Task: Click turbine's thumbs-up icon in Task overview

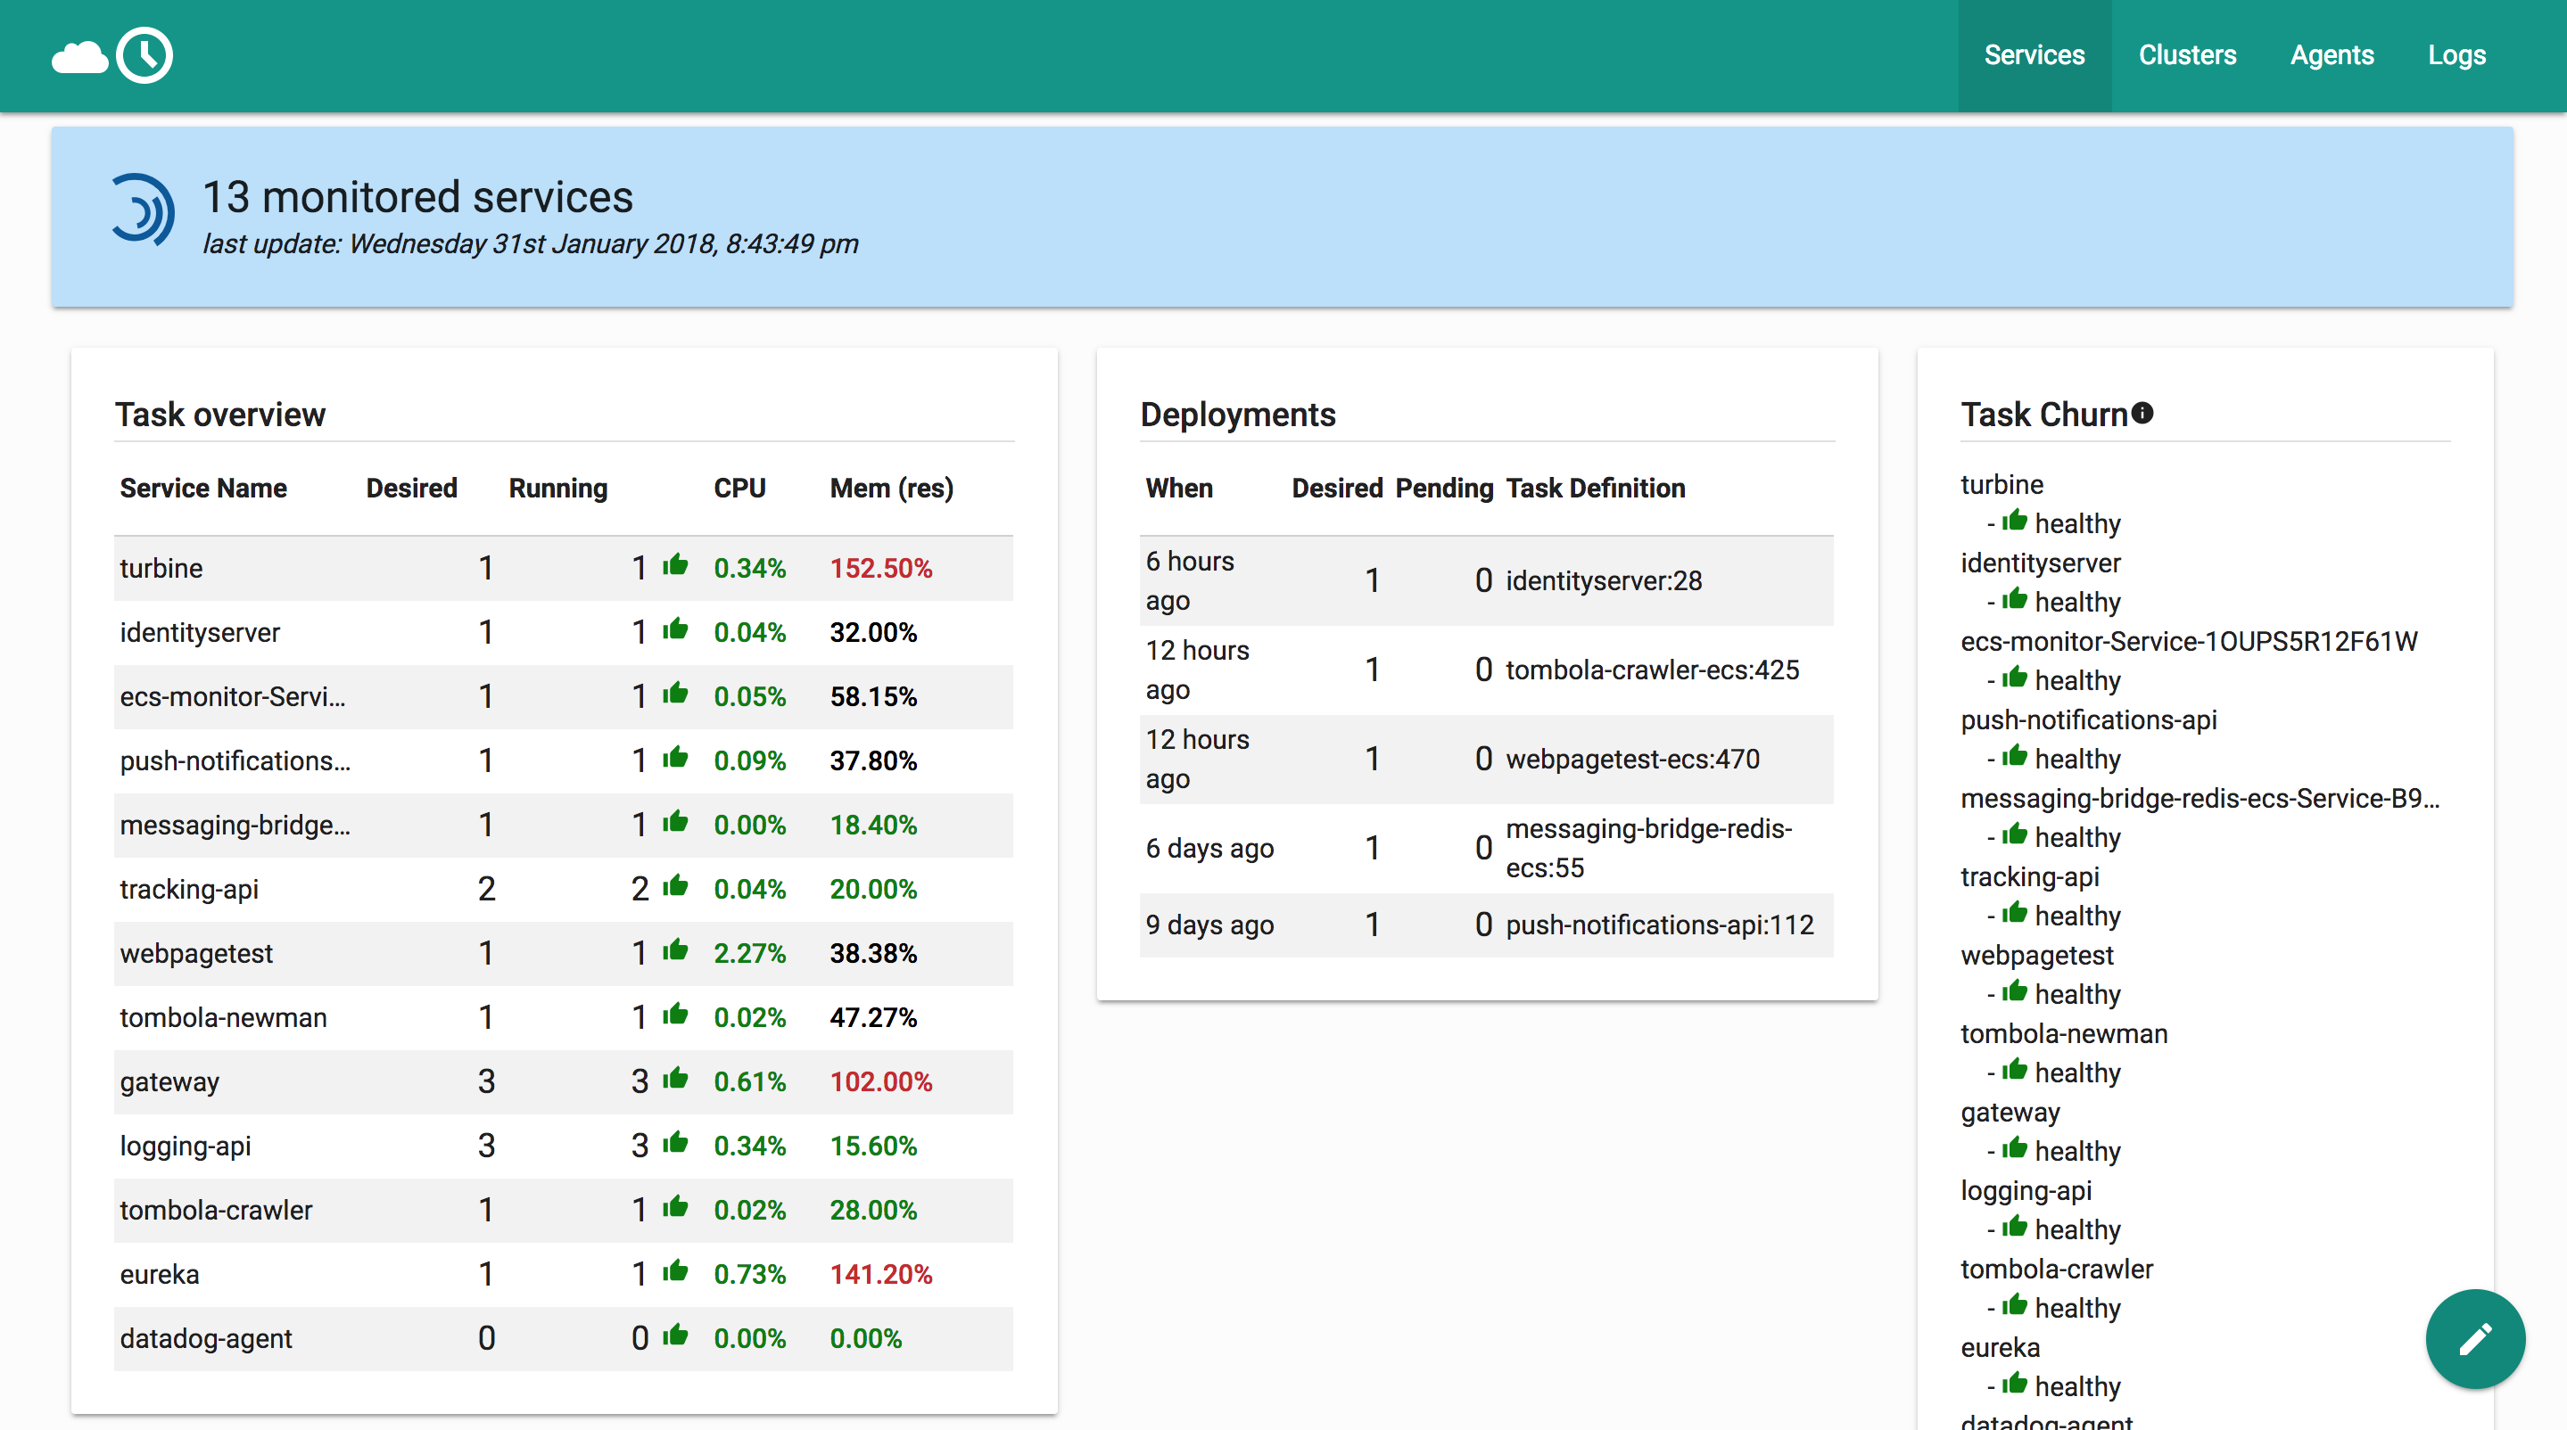Action: 675,565
